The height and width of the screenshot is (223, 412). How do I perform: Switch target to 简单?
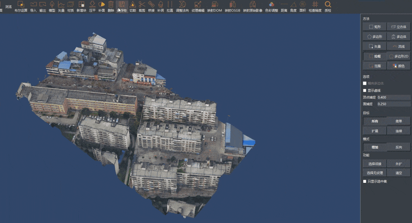398,121
